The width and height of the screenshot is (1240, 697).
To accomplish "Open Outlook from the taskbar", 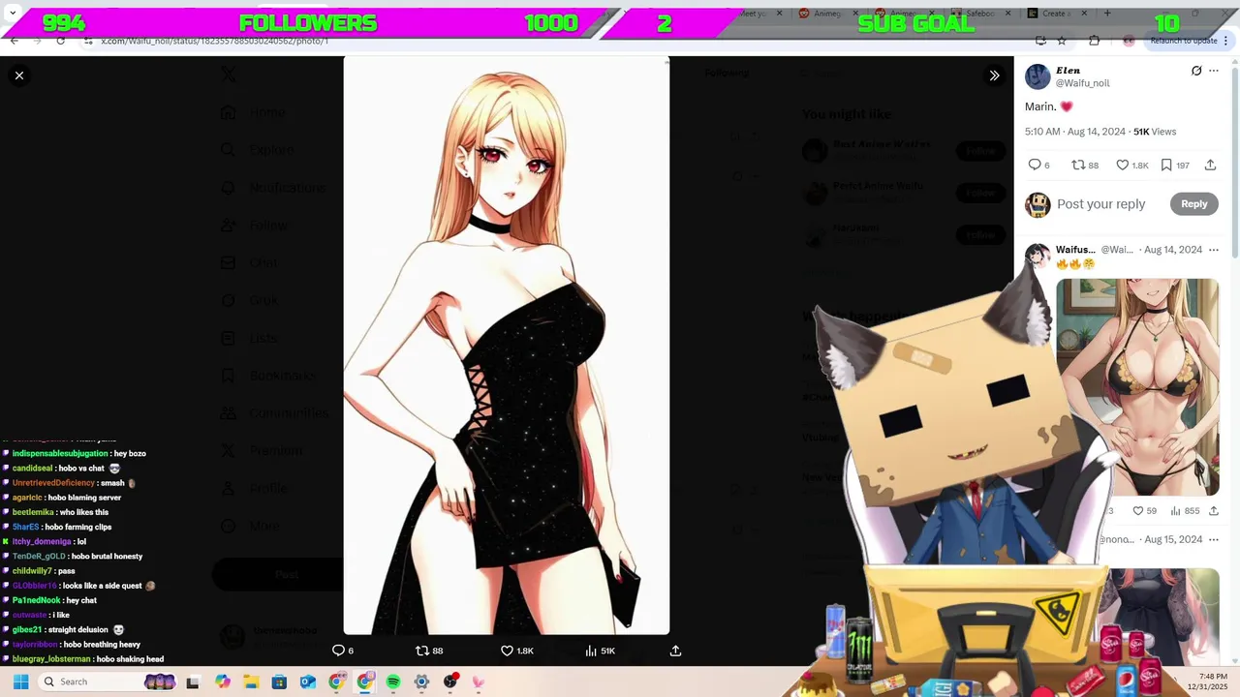I will coord(308,682).
